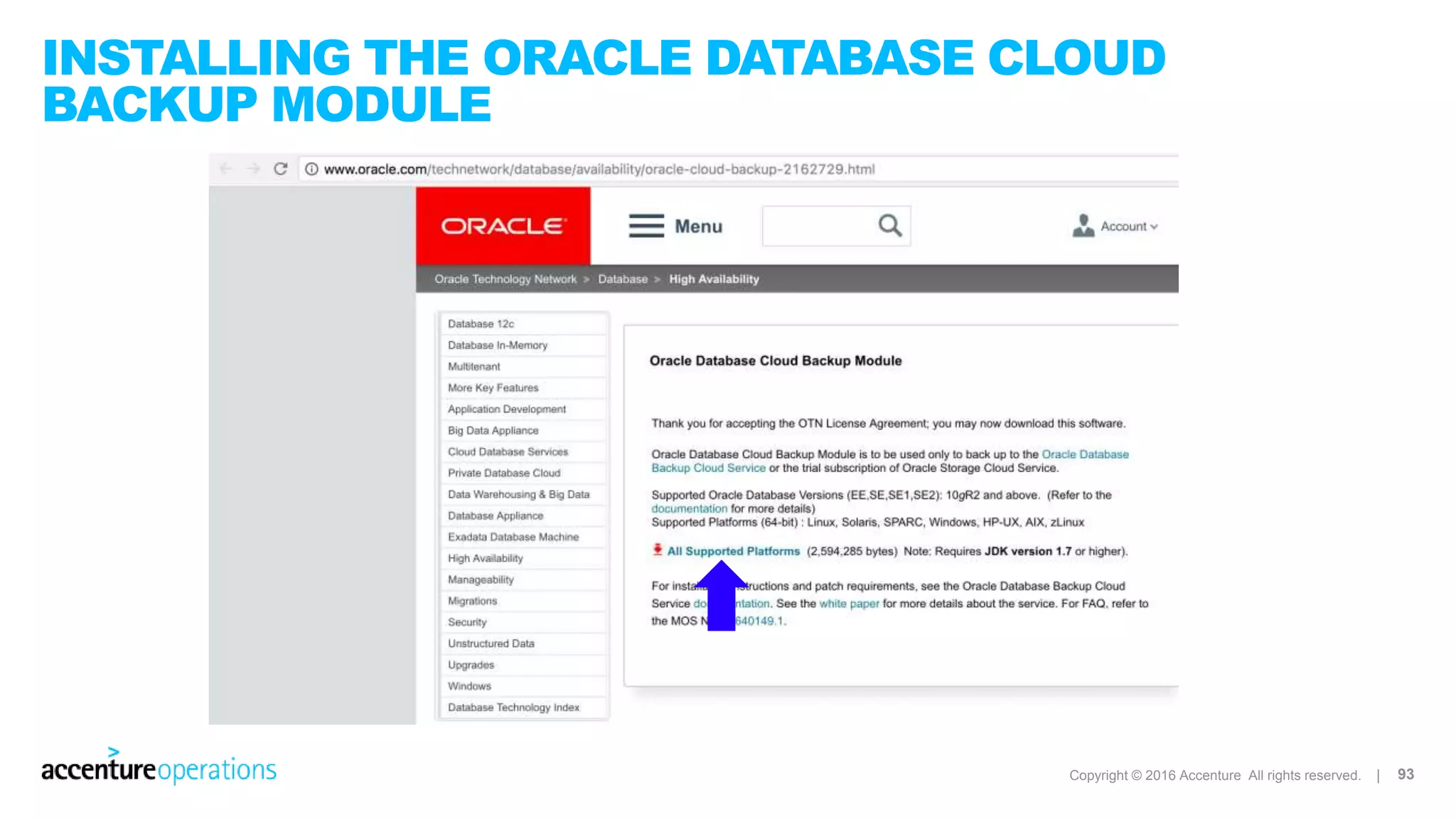Select Data Warehousing & Big Data
Viewport: 1456px width, 819px height.
523,495
